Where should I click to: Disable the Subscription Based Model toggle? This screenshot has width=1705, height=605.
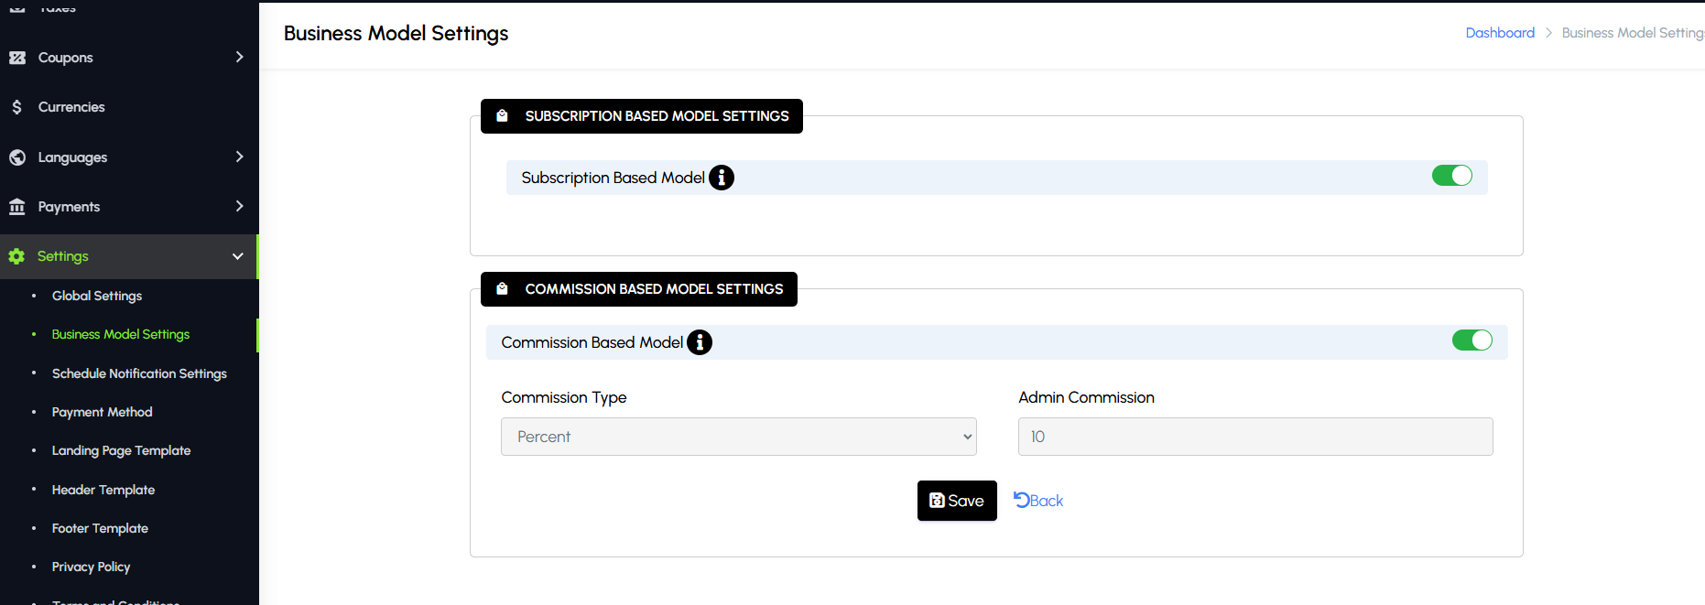[x=1451, y=176]
